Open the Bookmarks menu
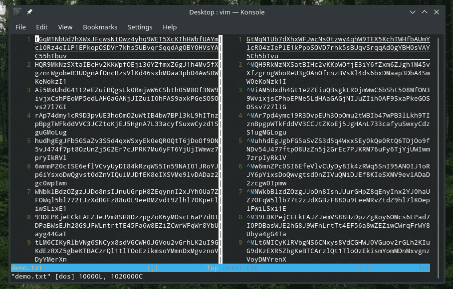 [100, 27]
